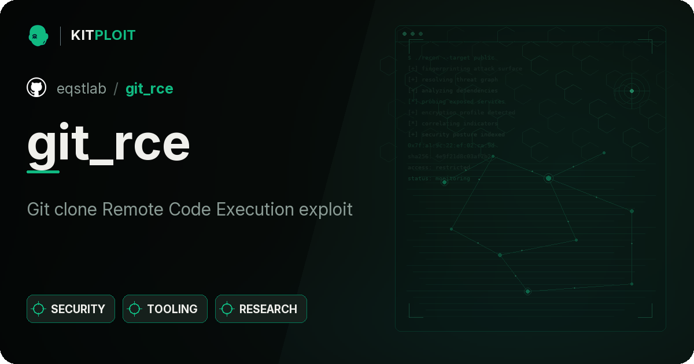Click 'status: monitoring' terminal line
The height and width of the screenshot is (364, 694).
[x=439, y=179]
